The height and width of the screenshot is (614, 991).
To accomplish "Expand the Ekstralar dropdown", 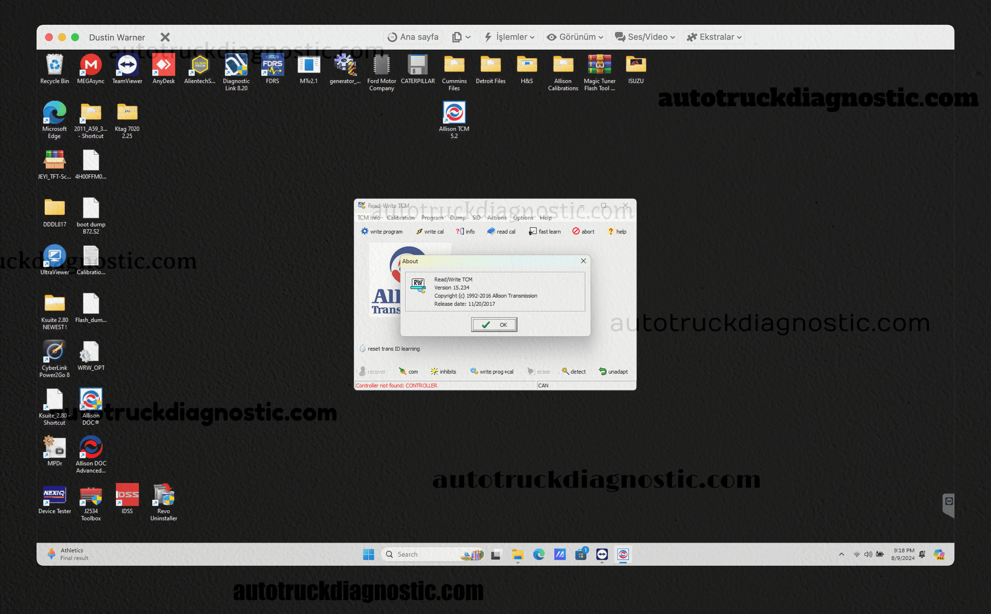I will point(714,37).
